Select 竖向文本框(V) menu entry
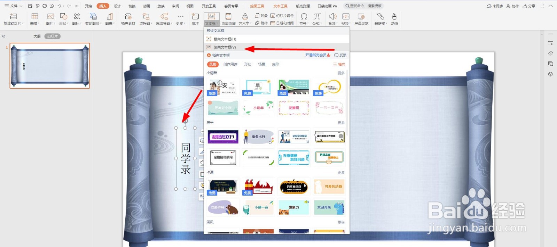Image resolution: width=557 pixels, height=247 pixels. tap(277, 47)
